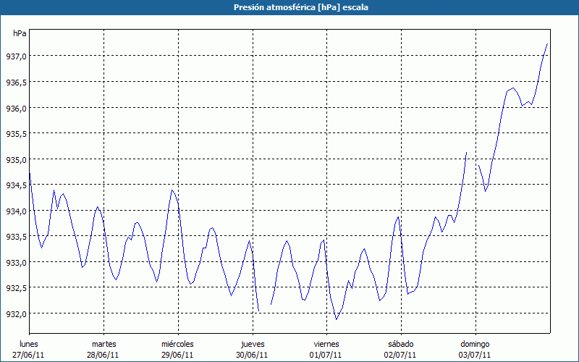Viewport: 579px width, 362px height.
Task: Click the 934,0 pressure axis label
Action: point(16,211)
